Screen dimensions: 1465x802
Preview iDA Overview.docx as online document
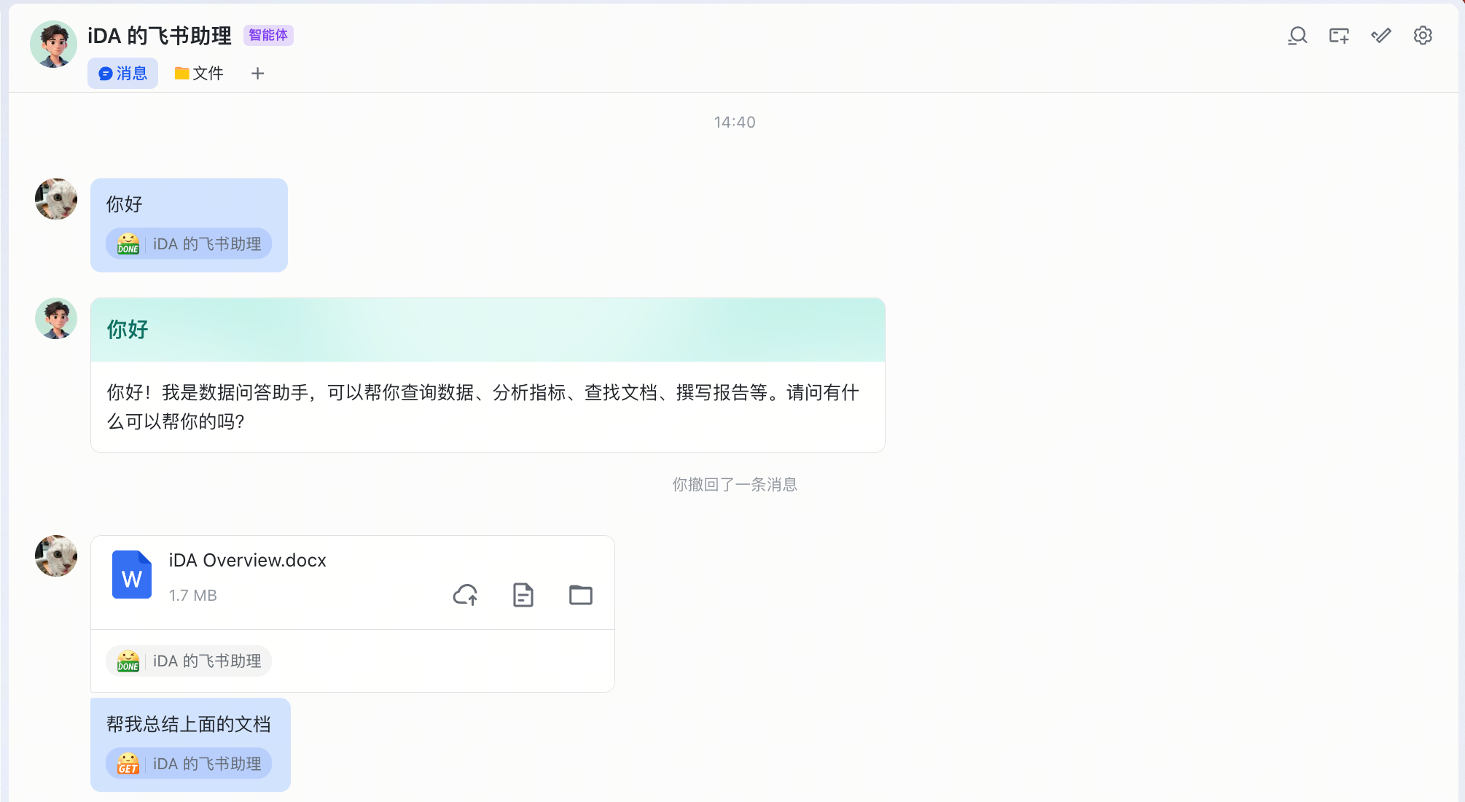(x=523, y=595)
